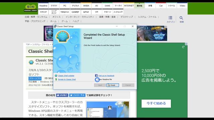Open the Video tab
Image resolution: width=214 pixels, height=120 pixels.
(x=182, y=6)
